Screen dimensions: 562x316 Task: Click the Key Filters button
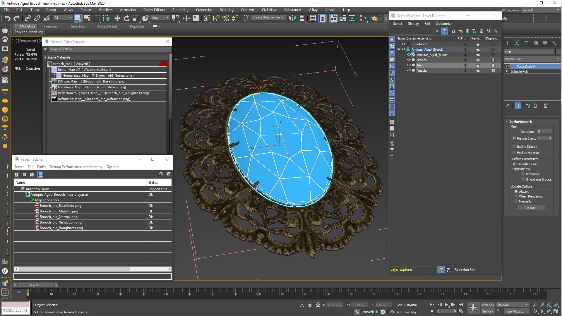click(x=516, y=312)
